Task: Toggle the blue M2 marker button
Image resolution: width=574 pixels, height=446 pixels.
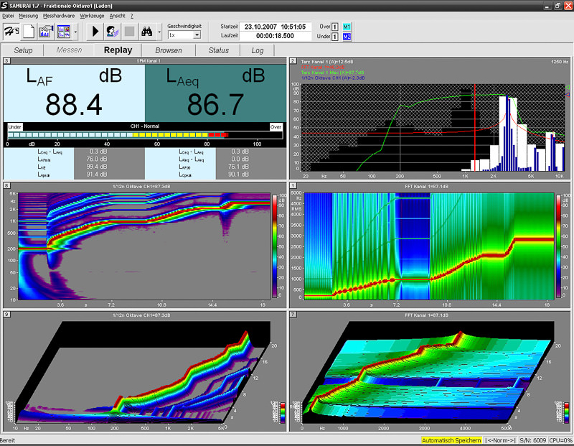Action: point(347,37)
